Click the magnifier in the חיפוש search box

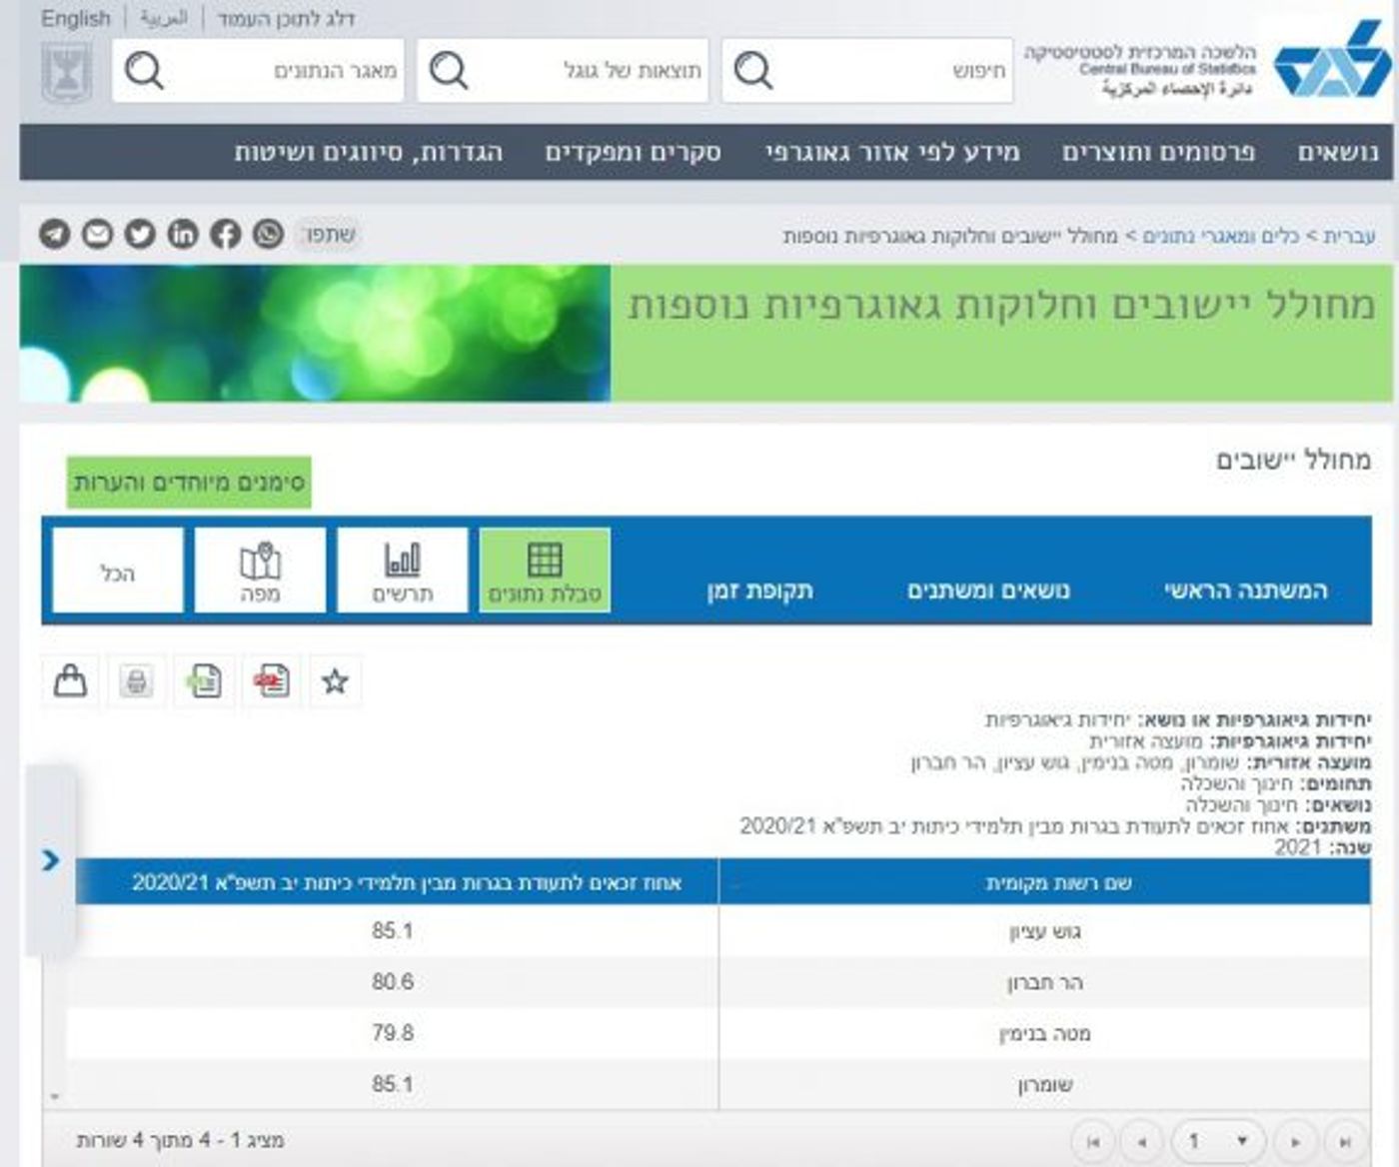pyautogui.click(x=752, y=70)
